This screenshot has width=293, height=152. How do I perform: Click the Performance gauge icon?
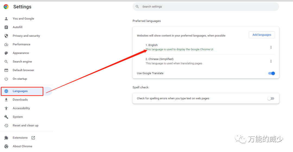coord(6,45)
